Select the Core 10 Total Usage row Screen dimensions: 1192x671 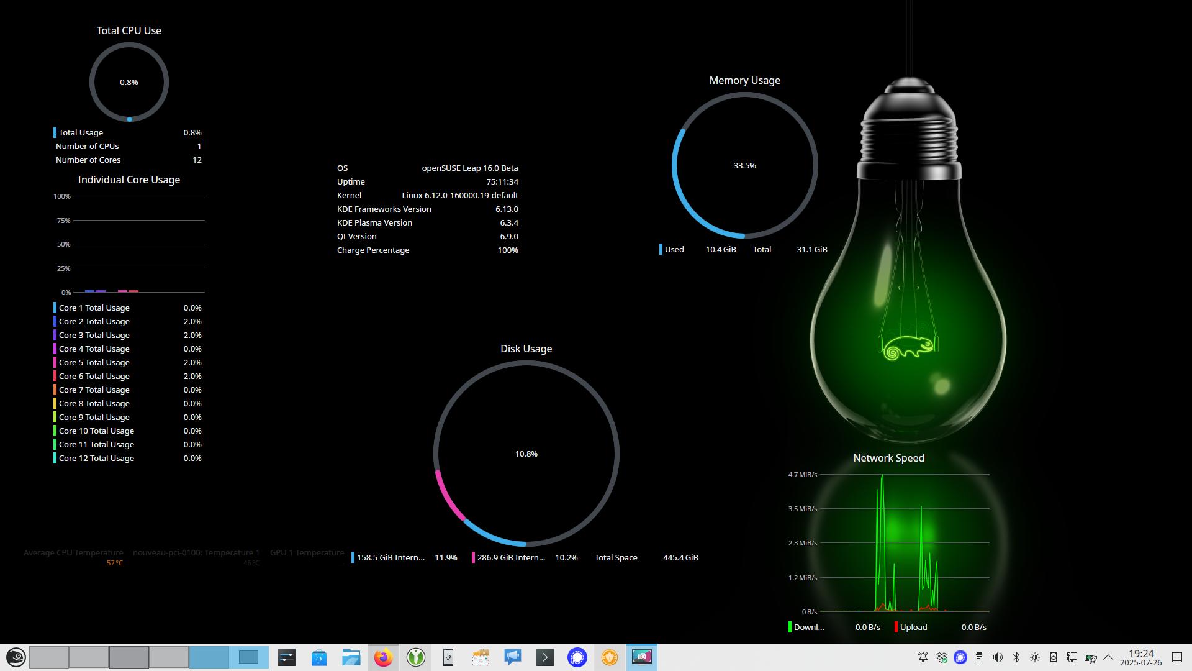(x=128, y=431)
